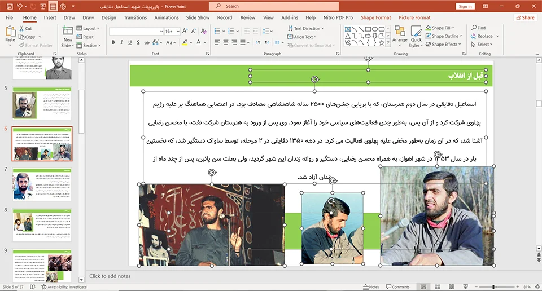Open the Align Text dropdown
This screenshot has height=291, width=542.
tap(301, 37)
